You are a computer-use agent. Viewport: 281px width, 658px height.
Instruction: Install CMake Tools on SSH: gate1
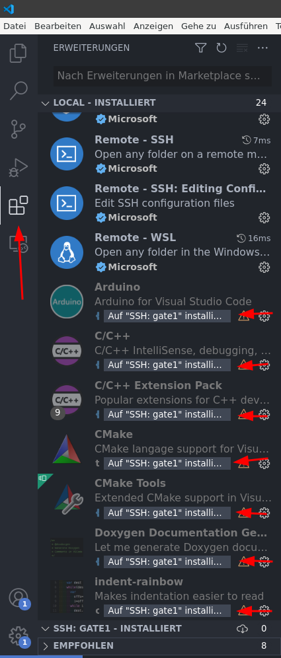point(167,513)
